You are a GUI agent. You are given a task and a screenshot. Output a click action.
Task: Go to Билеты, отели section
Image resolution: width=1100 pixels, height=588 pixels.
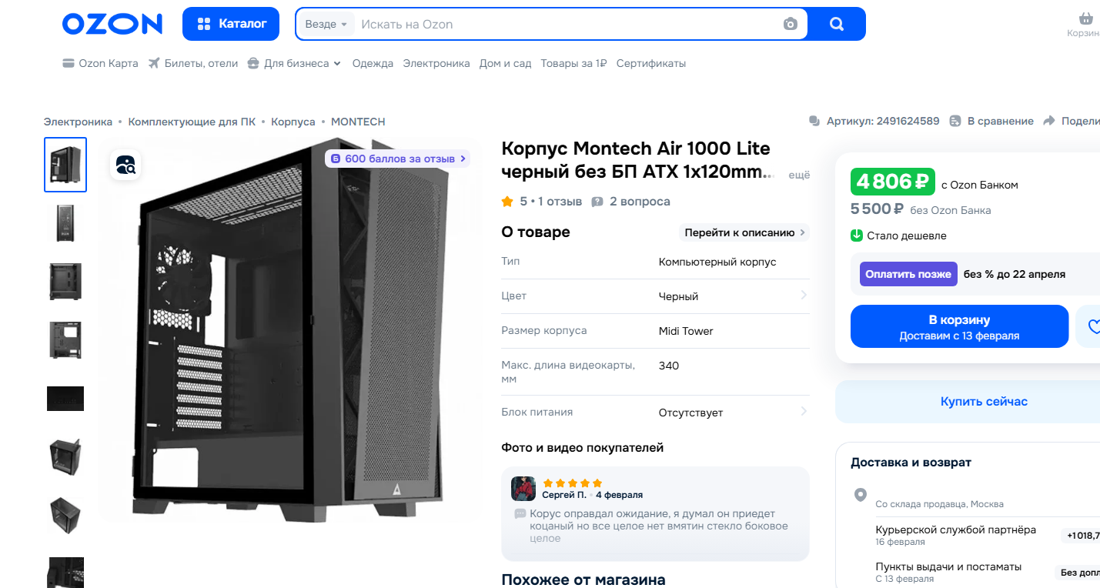click(193, 64)
